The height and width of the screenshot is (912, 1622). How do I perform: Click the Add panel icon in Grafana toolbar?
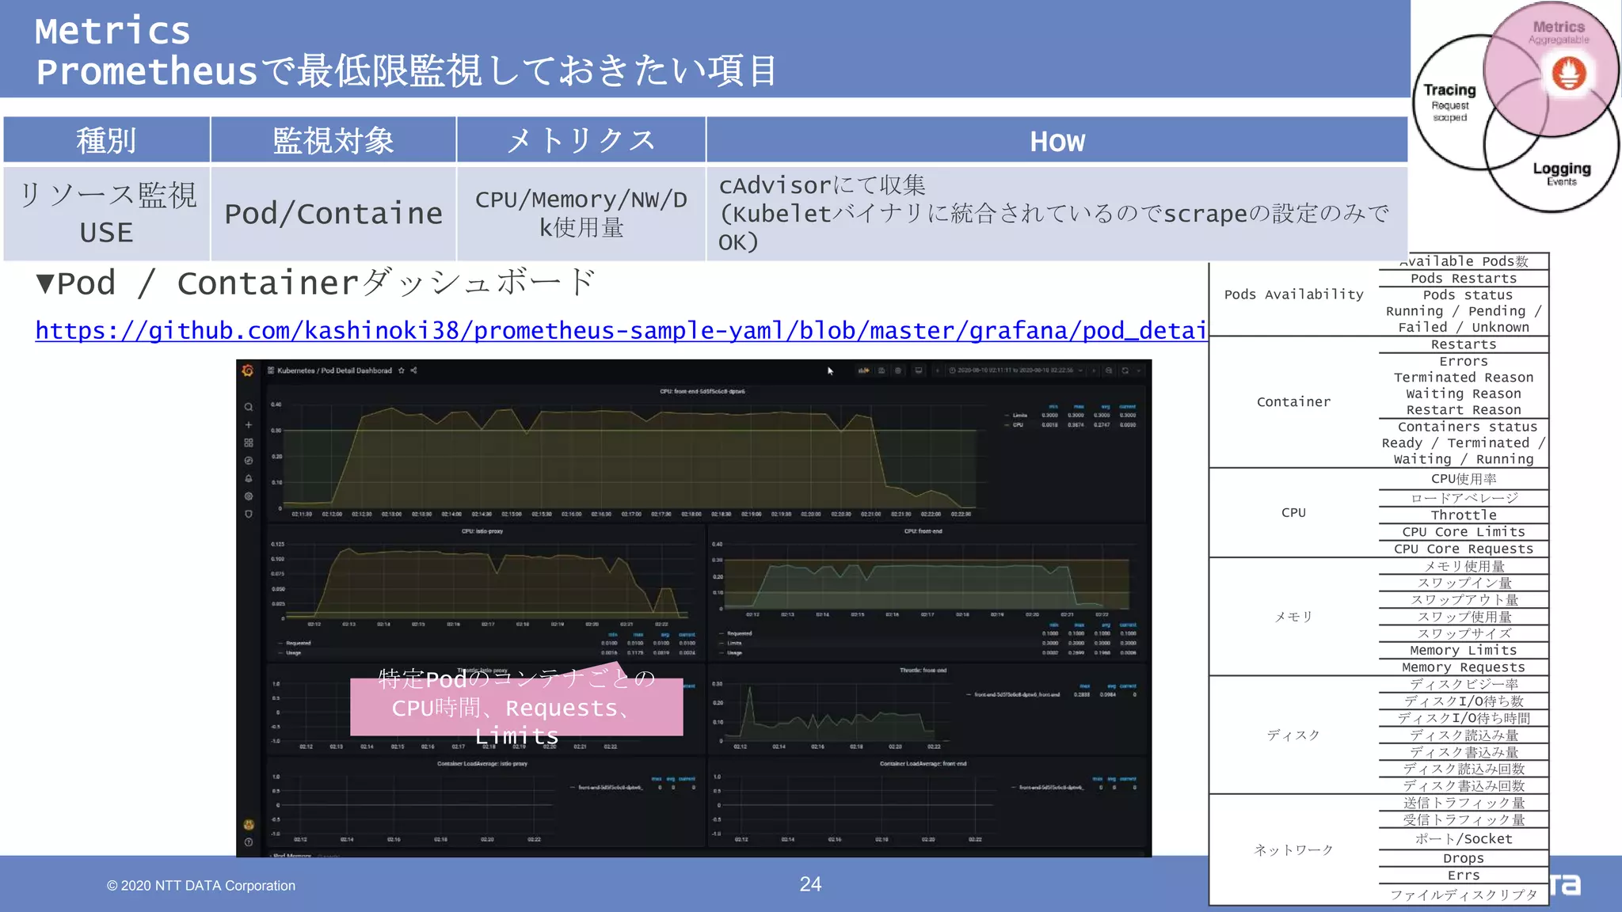tap(863, 370)
